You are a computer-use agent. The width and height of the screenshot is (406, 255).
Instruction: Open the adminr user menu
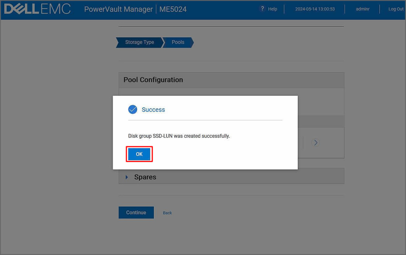pos(362,9)
